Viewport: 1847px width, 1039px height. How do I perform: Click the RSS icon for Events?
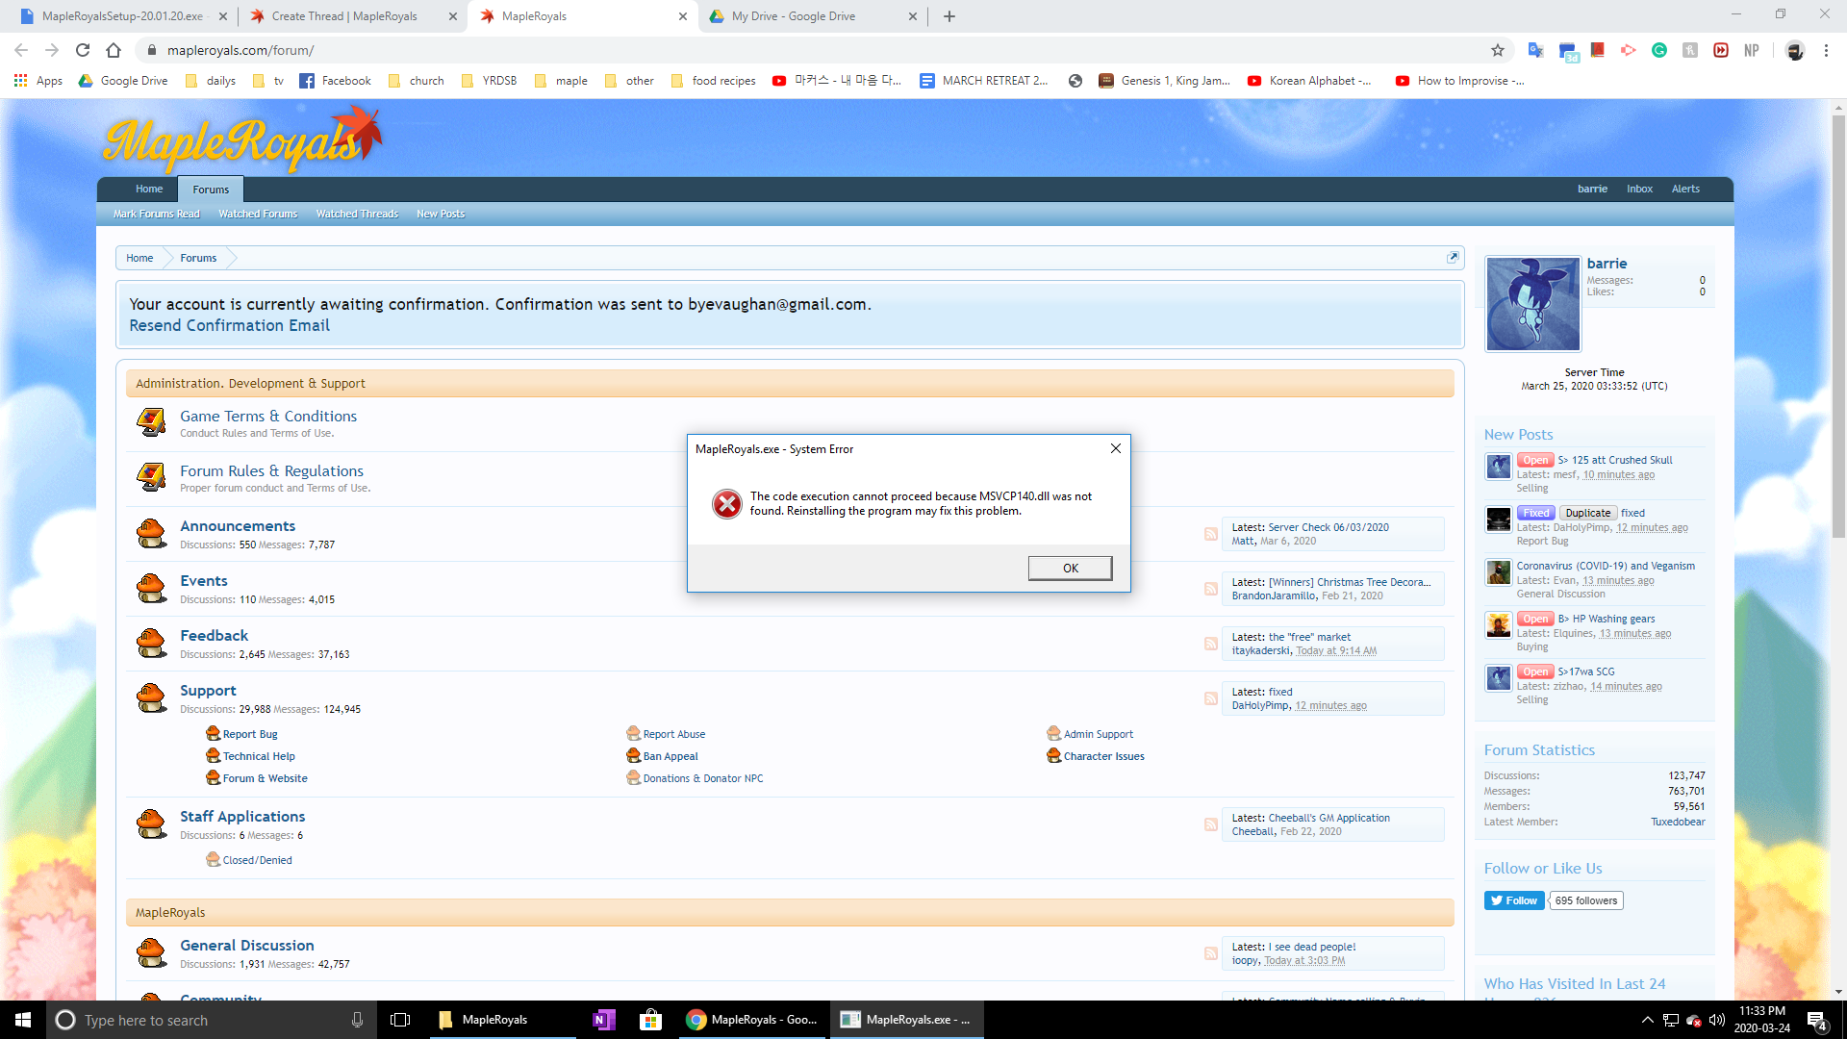pos(1211,589)
